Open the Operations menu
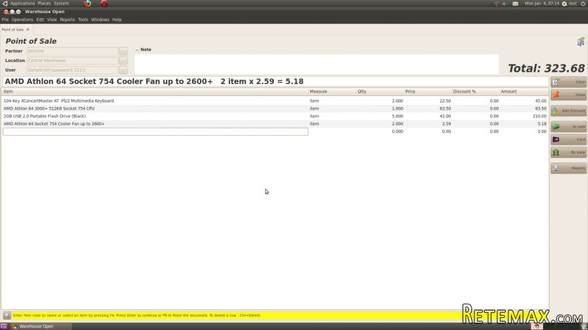Screen dimensions: 588x330 22,20
